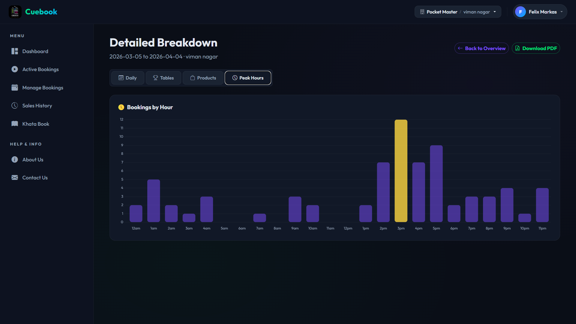The width and height of the screenshot is (576, 324).
Task: Open the Products tab
Action: pos(203,78)
